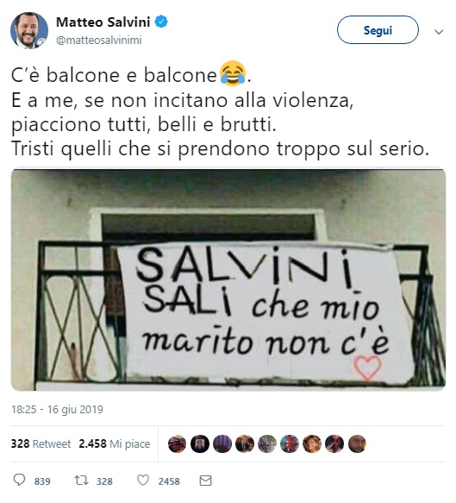The image size is (456, 503).
Task: Click the reply speech bubble icon
Action: point(19,481)
